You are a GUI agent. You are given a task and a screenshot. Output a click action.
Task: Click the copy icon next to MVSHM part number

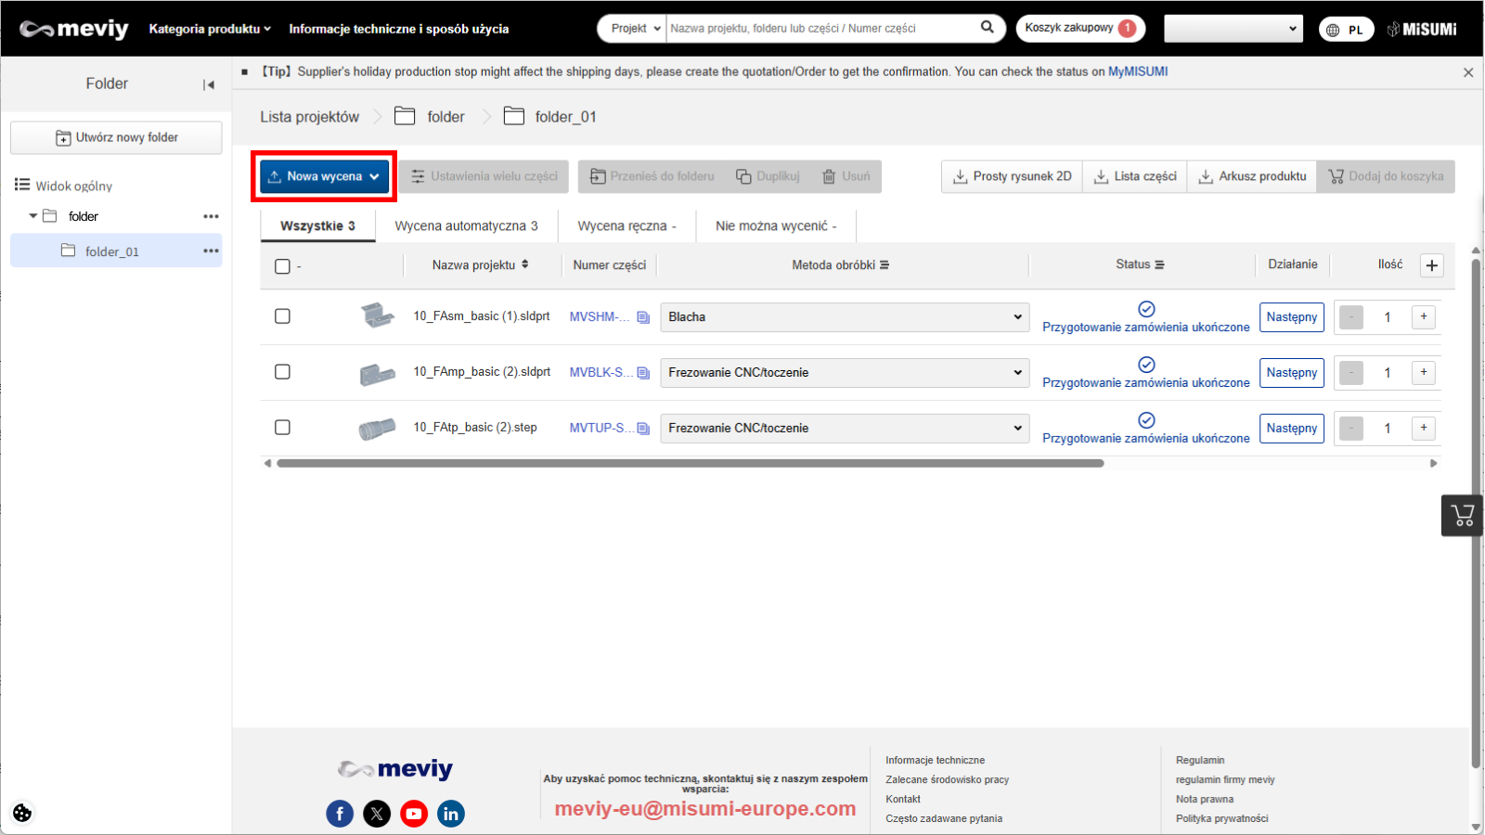point(643,317)
